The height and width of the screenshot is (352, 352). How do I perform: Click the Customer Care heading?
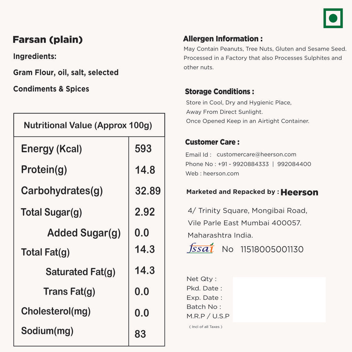[212, 142]
